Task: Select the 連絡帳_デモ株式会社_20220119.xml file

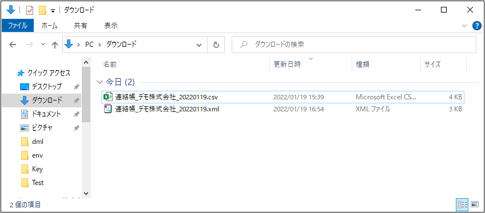Action: [283, 108]
